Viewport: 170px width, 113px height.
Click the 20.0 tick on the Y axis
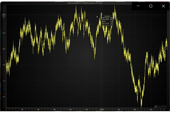(x=4, y=49)
